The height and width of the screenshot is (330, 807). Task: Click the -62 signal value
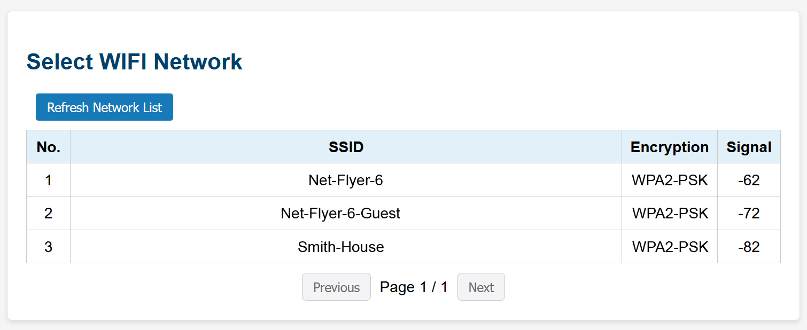[x=749, y=180]
